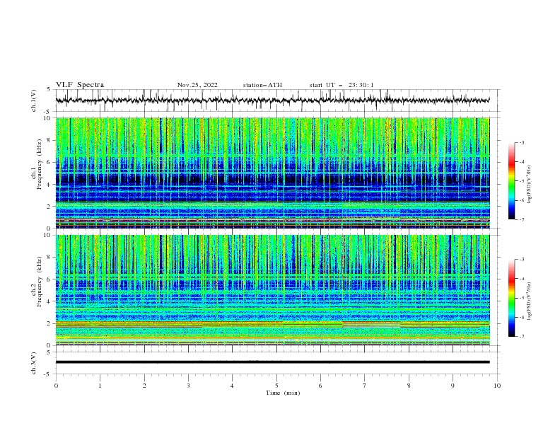This screenshot has width=560, height=433.
Task: Select the "Time (min)" axis label
Action: pos(283,393)
